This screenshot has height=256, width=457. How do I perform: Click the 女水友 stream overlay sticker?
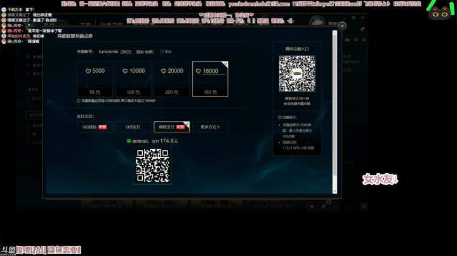tap(380, 179)
